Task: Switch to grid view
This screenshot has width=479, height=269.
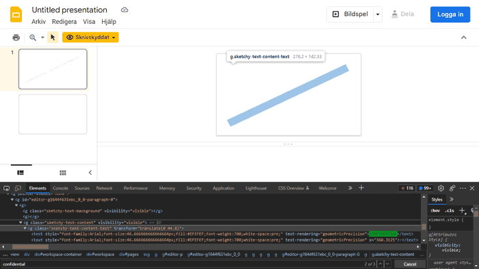Action: (x=63, y=172)
